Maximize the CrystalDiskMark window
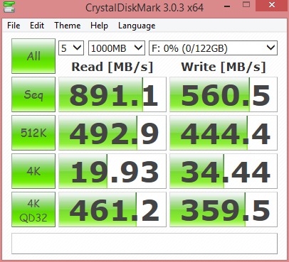 click(x=246, y=5)
